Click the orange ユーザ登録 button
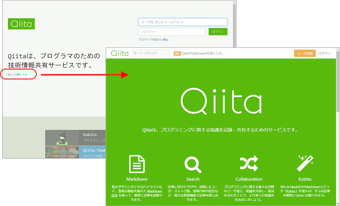Image resolution: width=340 pixels, height=206 pixels. (305, 54)
